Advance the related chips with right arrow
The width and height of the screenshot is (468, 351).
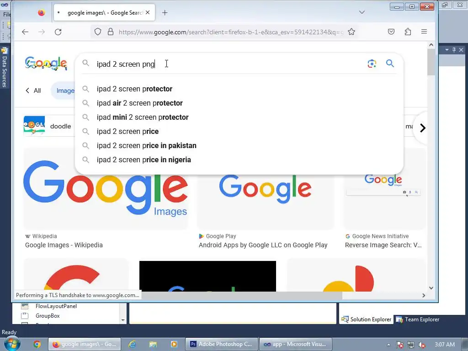pyautogui.click(x=423, y=128)
